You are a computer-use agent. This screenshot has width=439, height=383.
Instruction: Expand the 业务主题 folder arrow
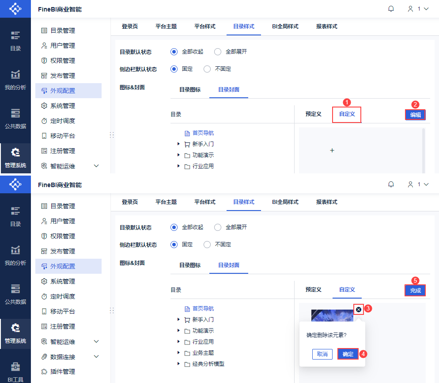tap(178, 353)
